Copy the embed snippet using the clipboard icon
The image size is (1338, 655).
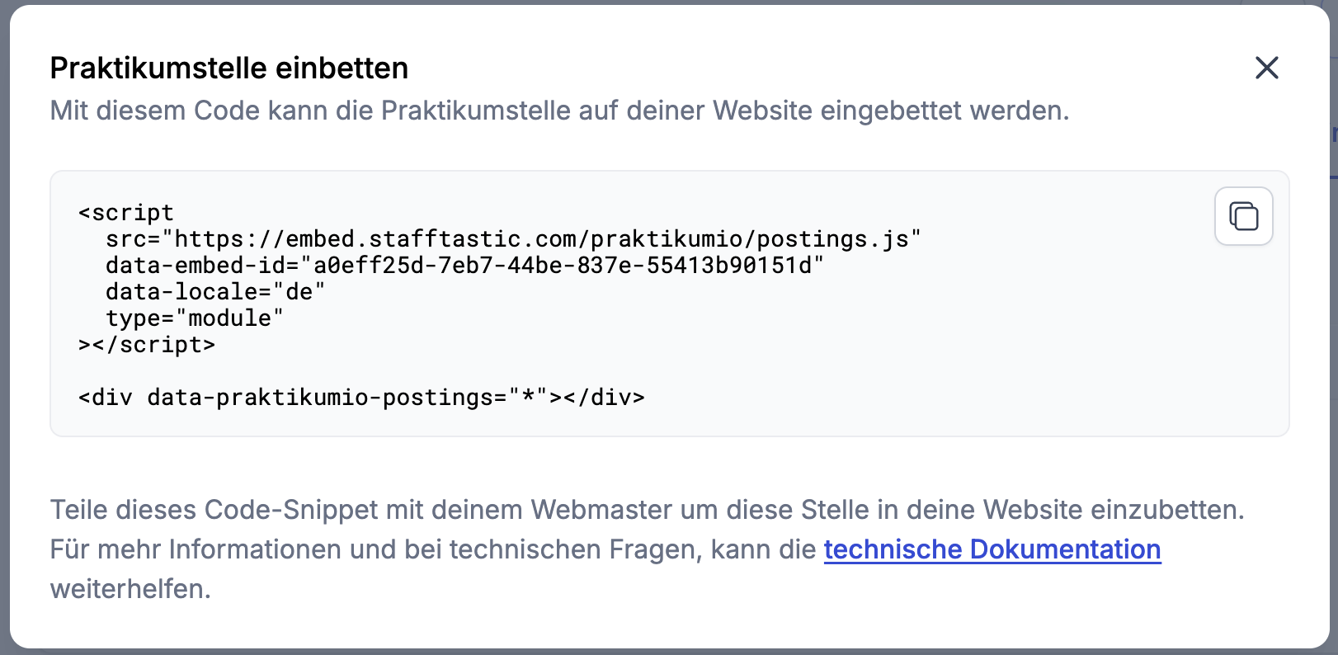click(x=1243, y=215)
